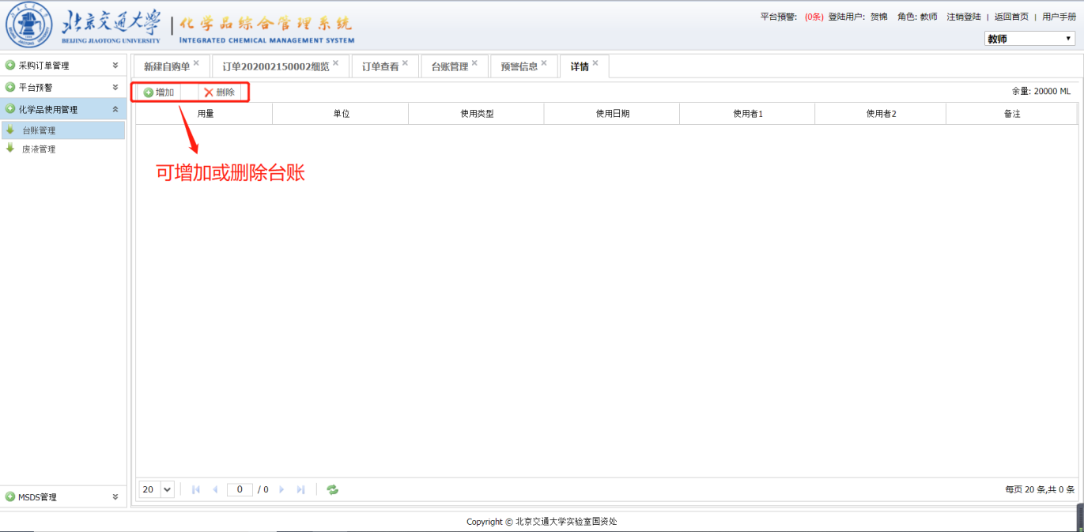Go to previous page arrow icon
The image size is (1084, 532).
click(215, 490)
